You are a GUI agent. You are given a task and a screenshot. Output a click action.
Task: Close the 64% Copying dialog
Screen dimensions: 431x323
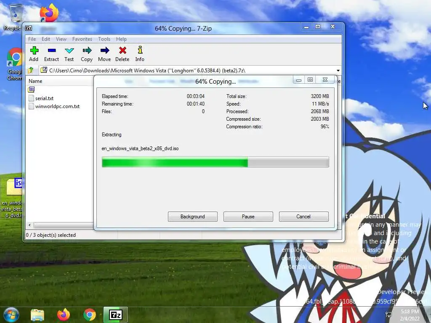click(x=325, y=79)
